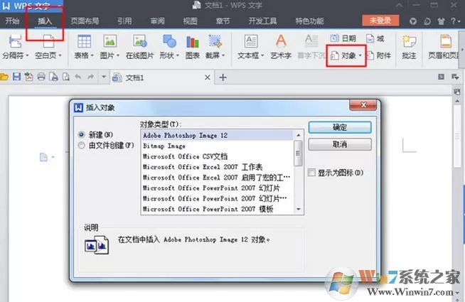Confirm with the 确定 button
This screenshot has width=465, height=302.
click(340, 127)
